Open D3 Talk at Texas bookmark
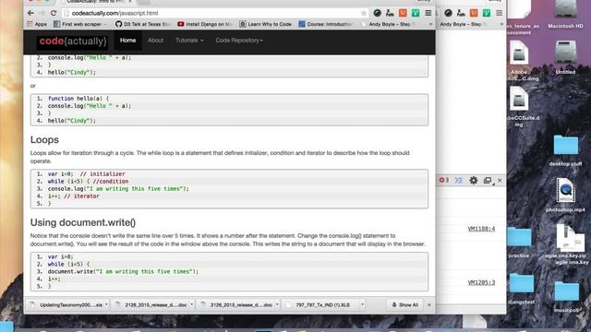591x332 pixels. point(142,24)
